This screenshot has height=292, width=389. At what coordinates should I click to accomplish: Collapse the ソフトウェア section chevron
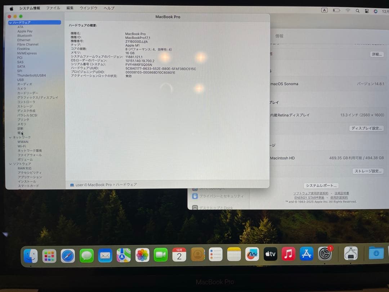tap(10, 164)
